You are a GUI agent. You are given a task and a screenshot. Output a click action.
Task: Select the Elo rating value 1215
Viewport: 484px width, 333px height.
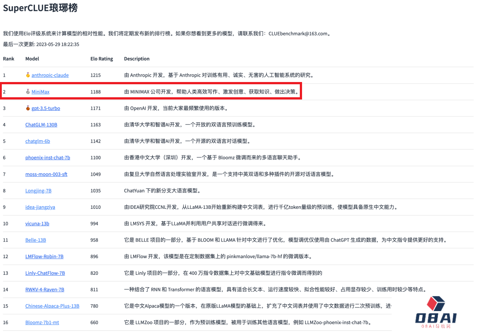pos(95,75)
